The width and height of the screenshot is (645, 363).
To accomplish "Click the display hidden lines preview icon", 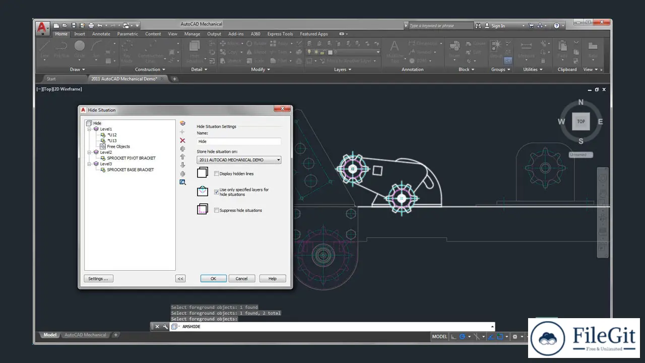I will point(202,172).
